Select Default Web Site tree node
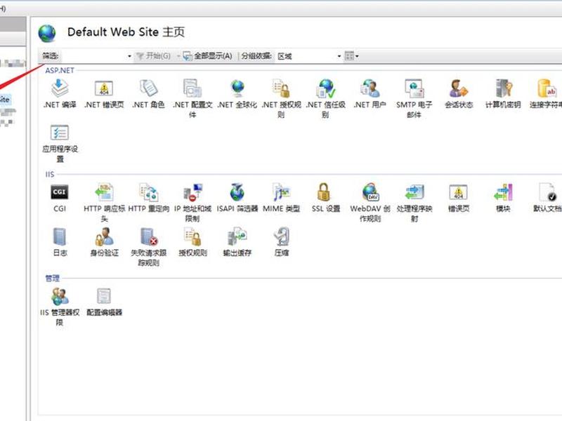The height and width of the screenshot is (421, 562). click(5, 100)
